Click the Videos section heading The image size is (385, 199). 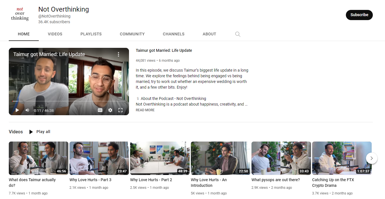tap(16, 132)
